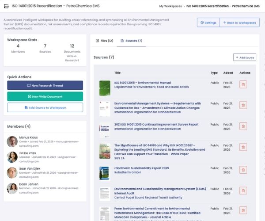Select the Sources (7) tab
Screen dimensions: 265x221
pos(131,41)
